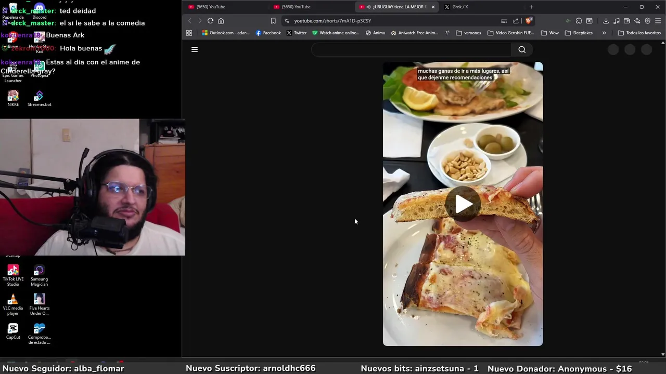This screenshot has height=374, width=666.
Task: Expand the vamonos bookmark folder
Action: 468,33
